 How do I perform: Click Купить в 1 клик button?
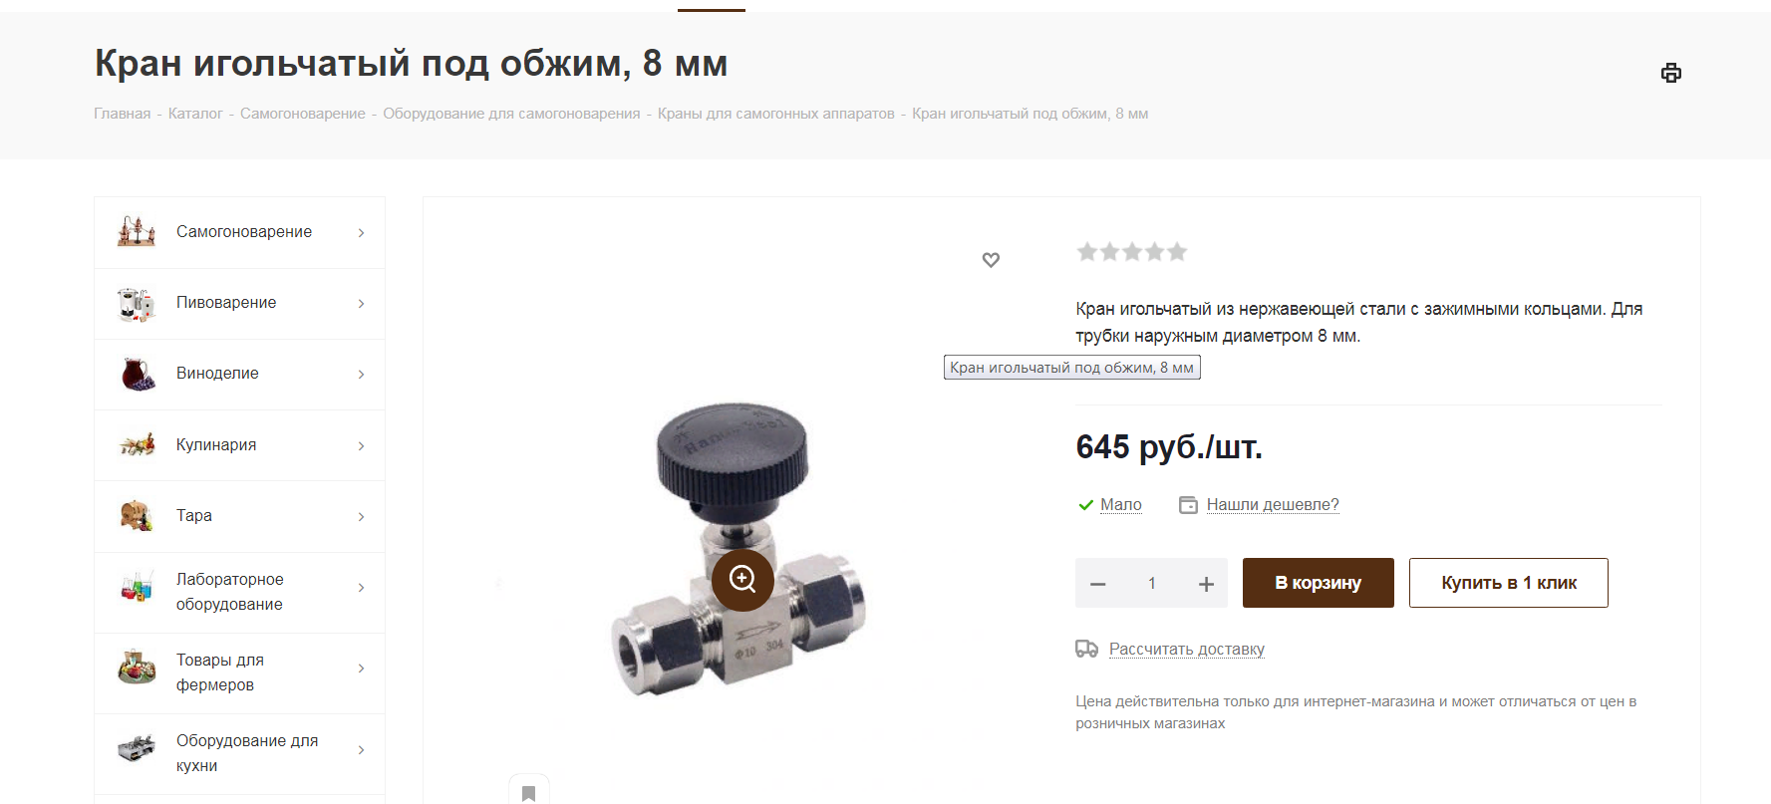click(1509, 583)
